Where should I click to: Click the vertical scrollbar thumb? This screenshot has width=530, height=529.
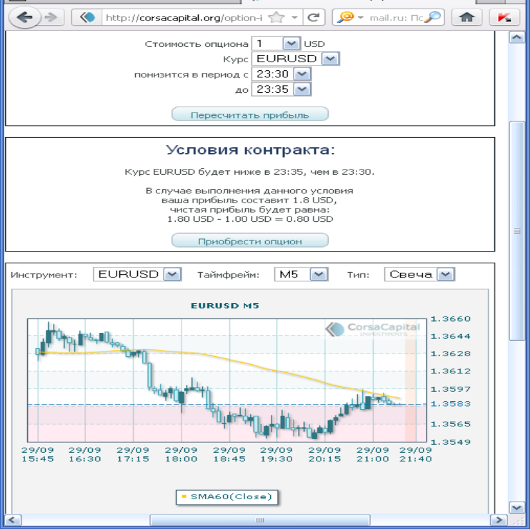517,230
